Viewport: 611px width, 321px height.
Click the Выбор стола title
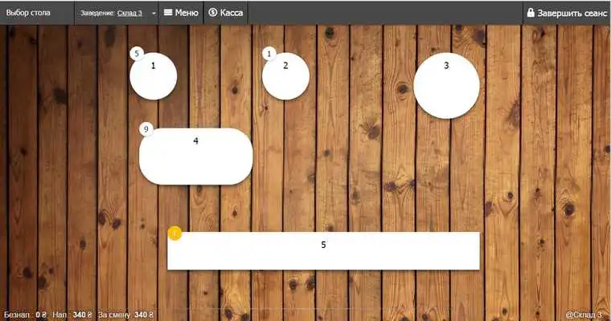point(28,13)
